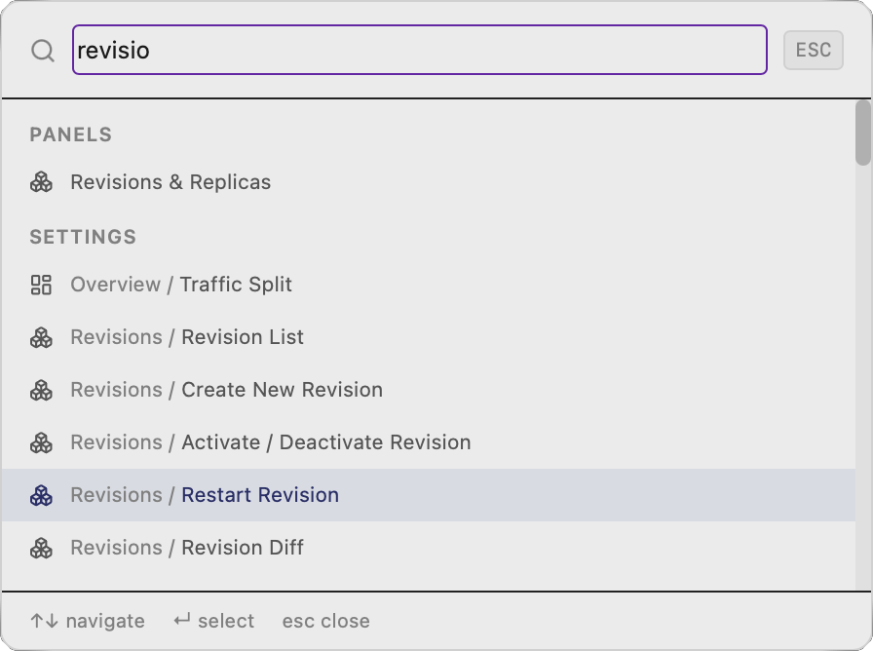Viewport: 873px width, 651px height.
Task: Click the highlighted Restart Revision cube icon
Action: [41, 495]
